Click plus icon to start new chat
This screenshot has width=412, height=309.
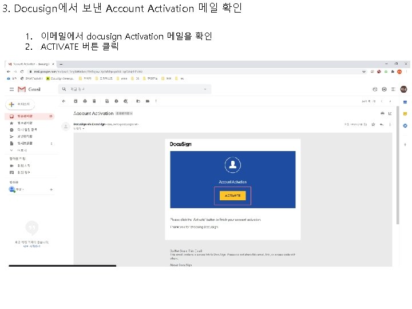[x=51, y=189]
